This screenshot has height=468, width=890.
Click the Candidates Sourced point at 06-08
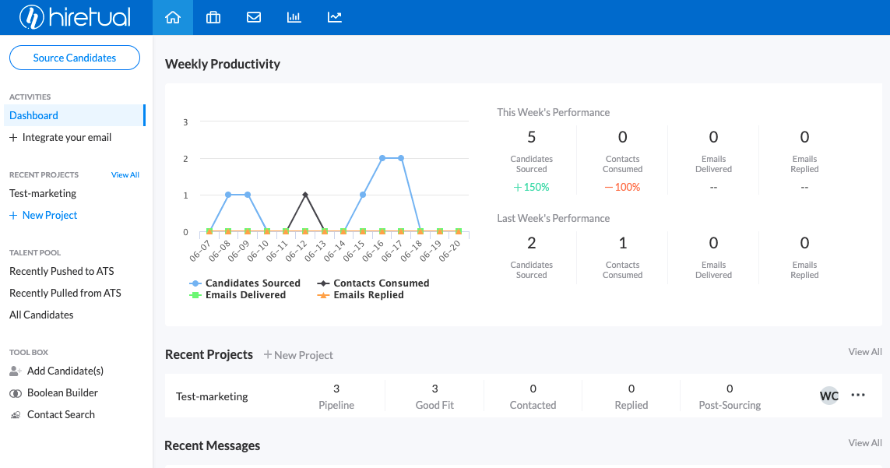tap(228, 195)
